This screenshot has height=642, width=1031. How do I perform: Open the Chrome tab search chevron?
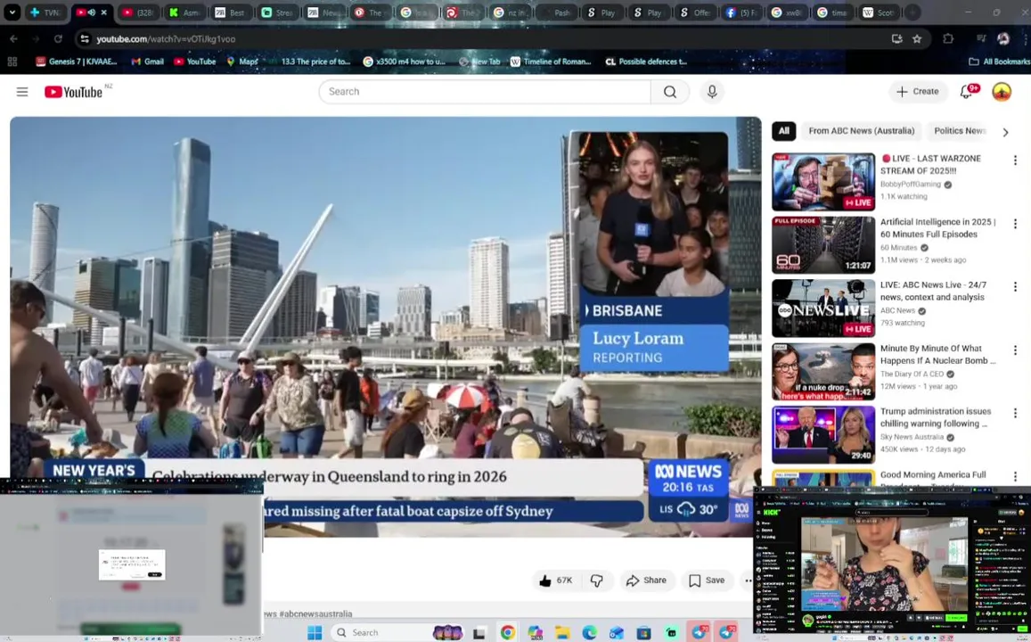(x=12, y=12)
